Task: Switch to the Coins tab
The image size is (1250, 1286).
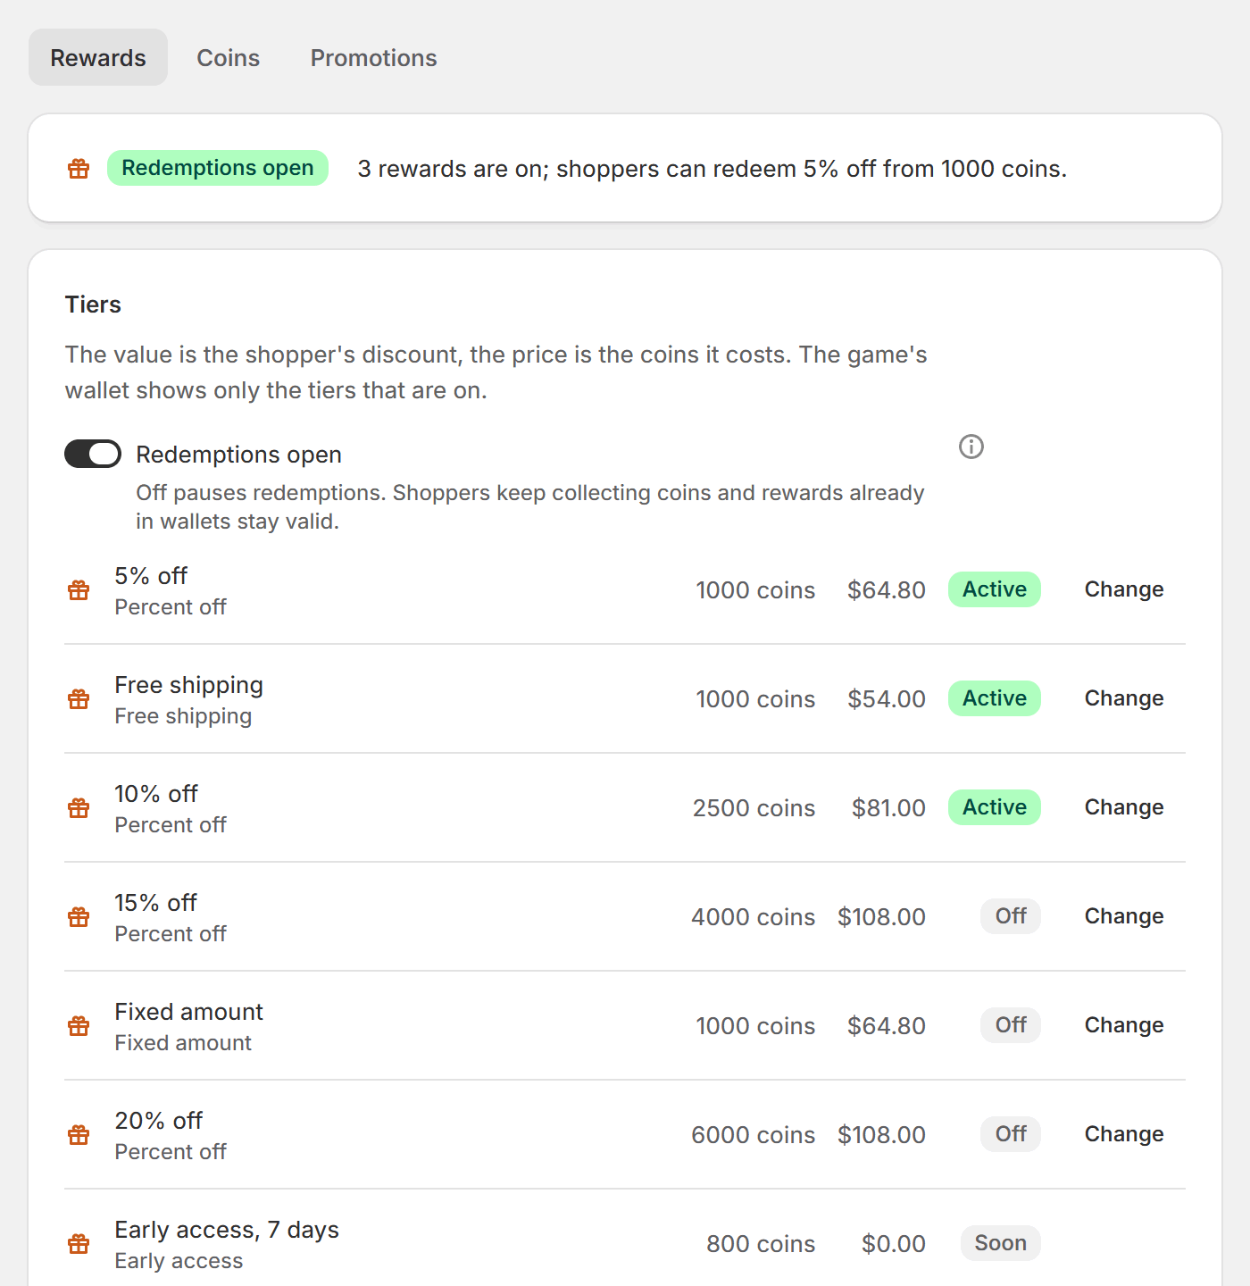Action: tap(229, 58)
